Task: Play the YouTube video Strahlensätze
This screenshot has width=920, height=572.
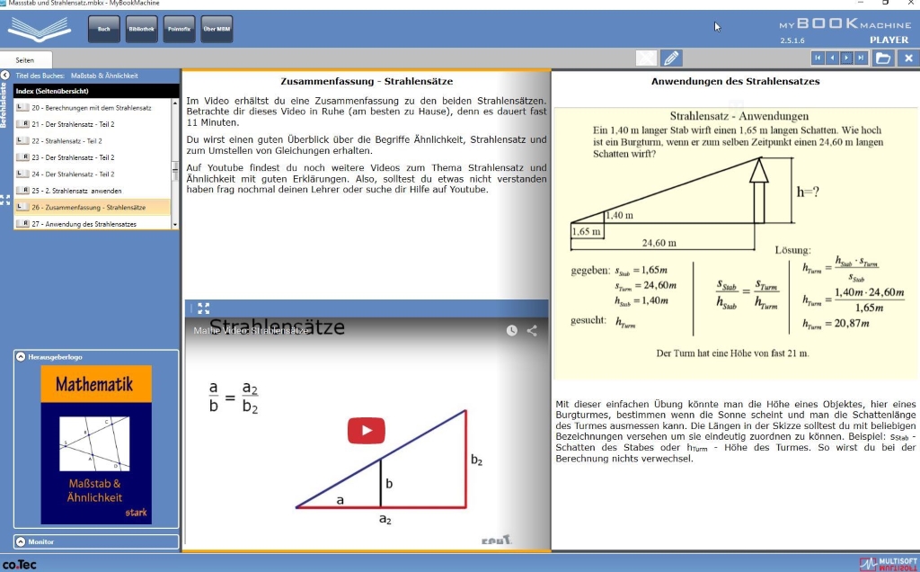Action: [367, 431]
